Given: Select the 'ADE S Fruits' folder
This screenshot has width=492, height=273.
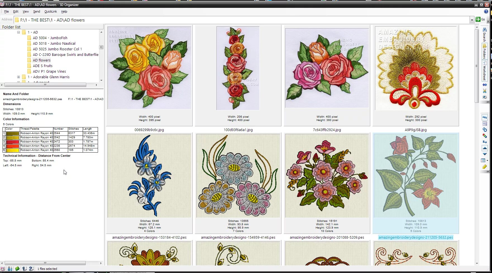Looking at the screenshot, I should click(x=42, y=66).
